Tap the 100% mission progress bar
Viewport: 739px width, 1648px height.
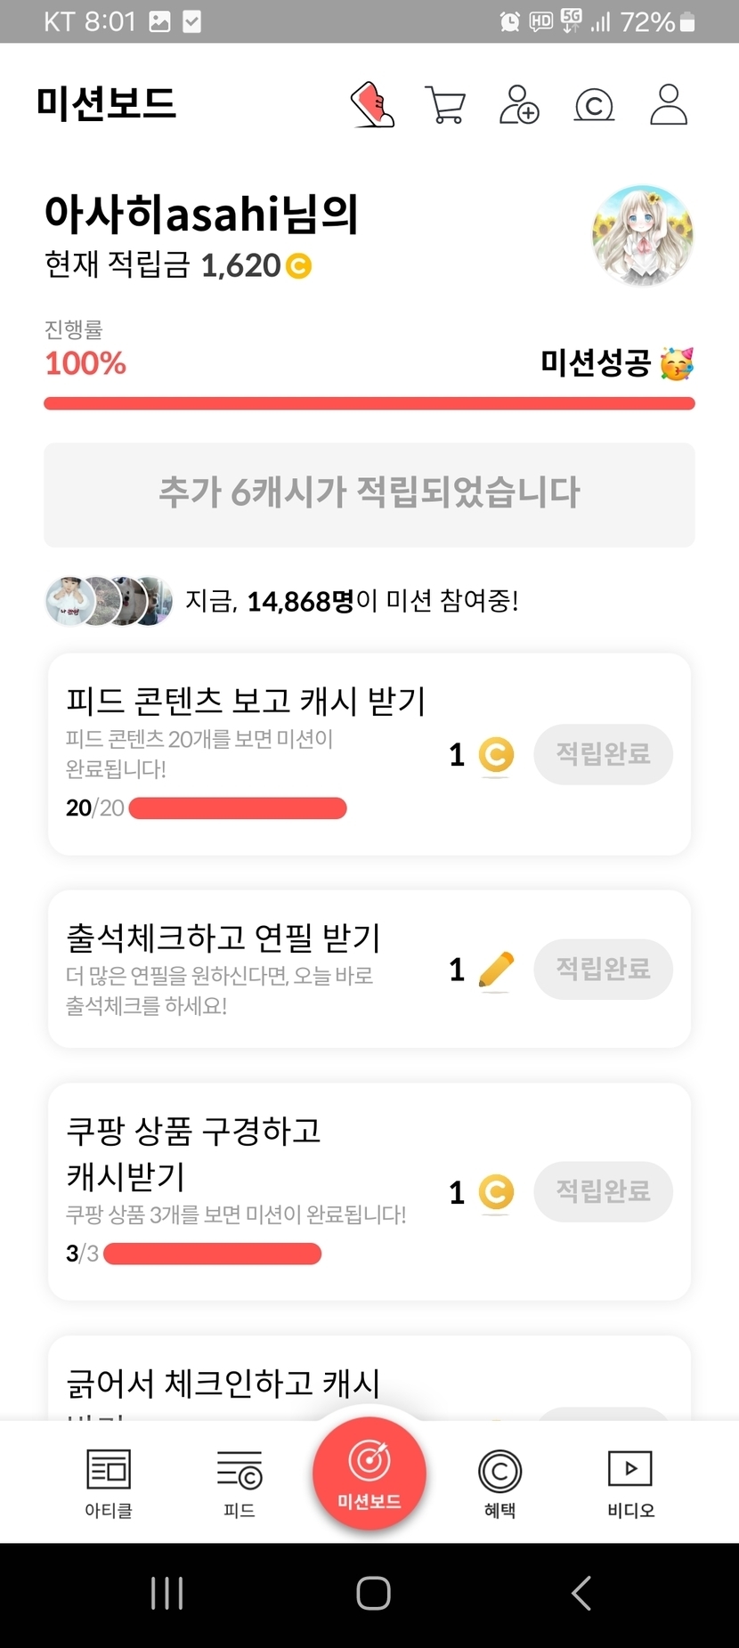[369, 404]
